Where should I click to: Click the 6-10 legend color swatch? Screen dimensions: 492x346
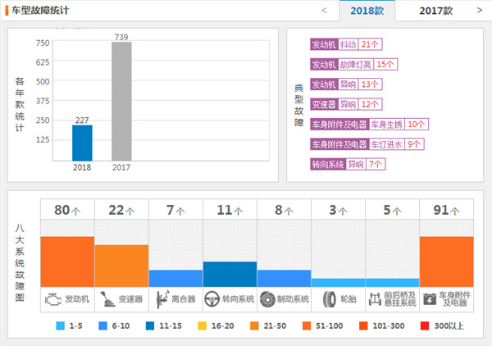click(103, 326)
